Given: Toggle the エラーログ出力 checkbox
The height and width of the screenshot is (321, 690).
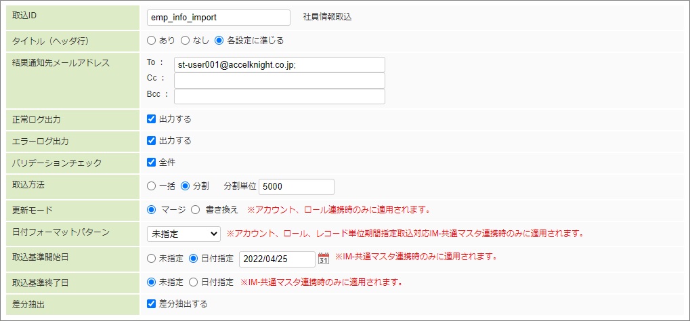Looking at the screenshot, I should [x=152, y=141].
